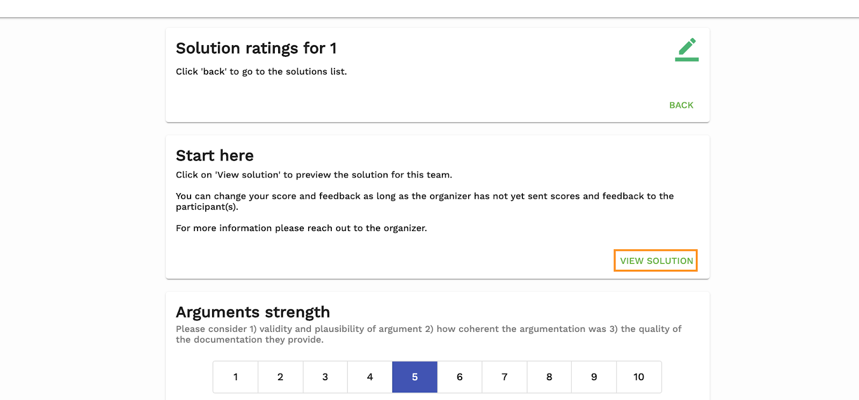Choose score 9 on the rating scale
859x400 pixels.
coord(594,377)
